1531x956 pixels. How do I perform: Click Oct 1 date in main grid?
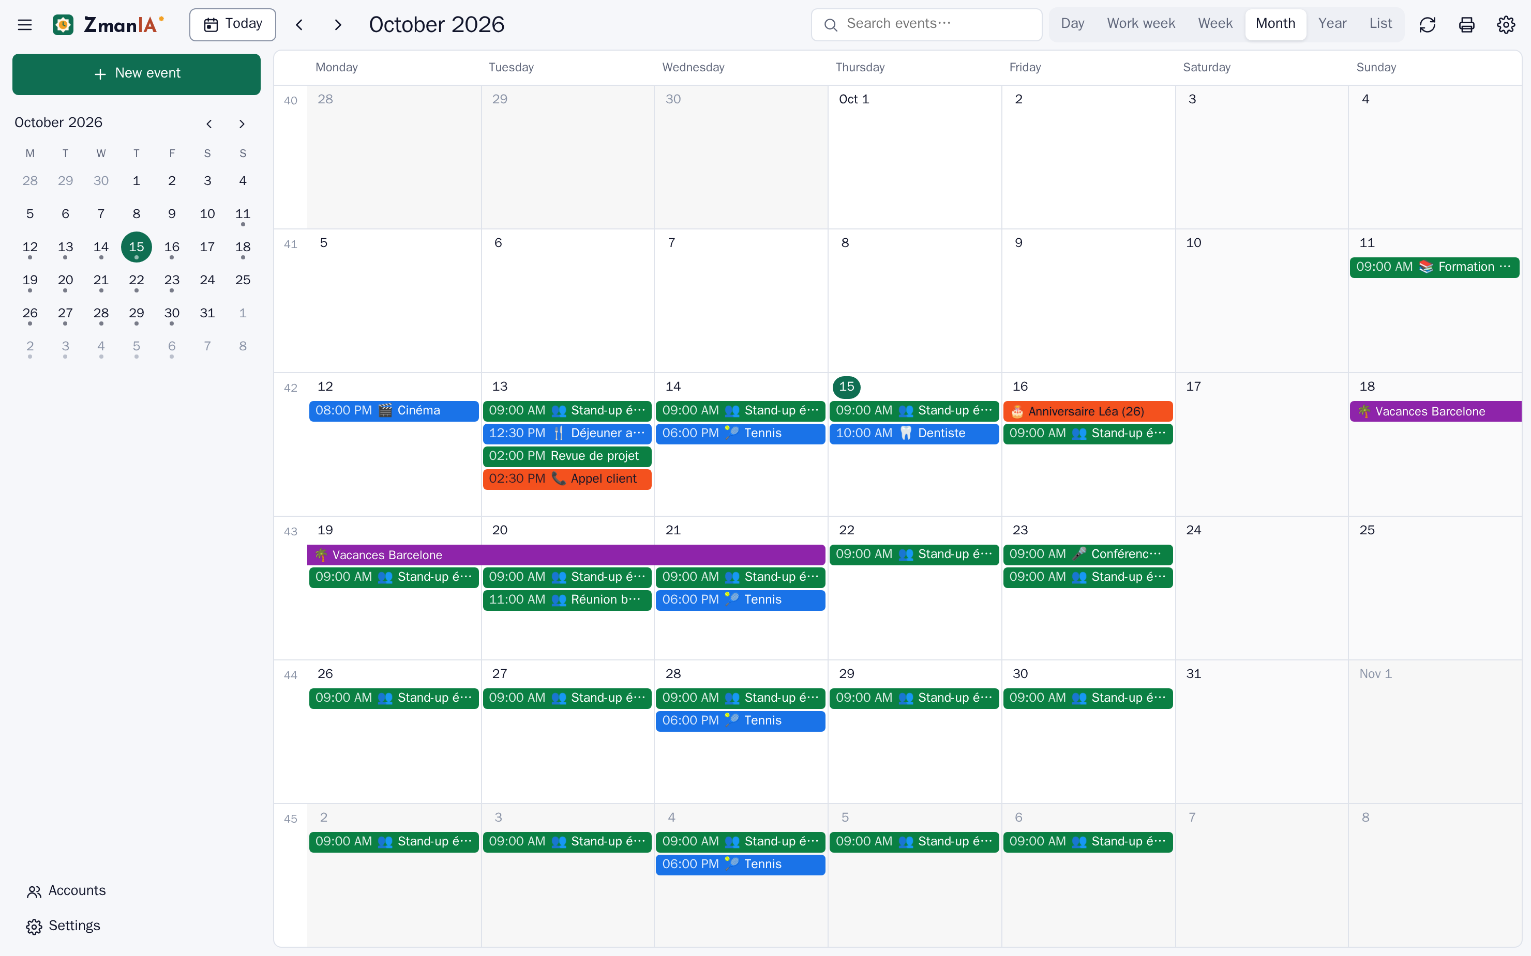point(853,99)
